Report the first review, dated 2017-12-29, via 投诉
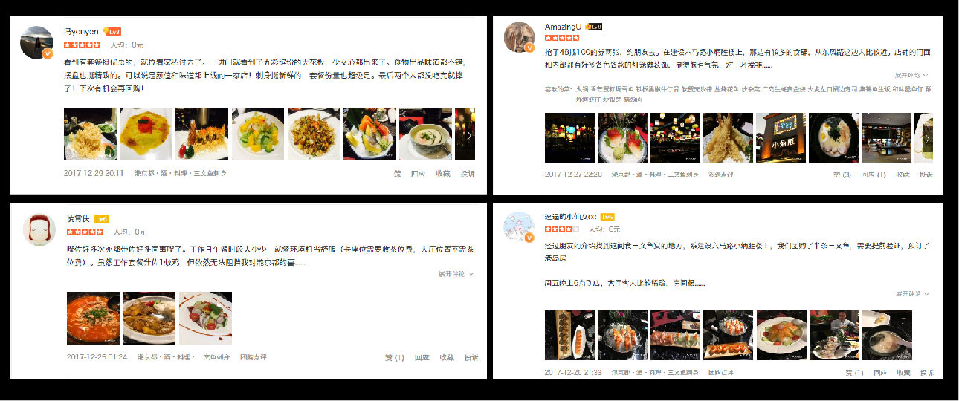959x401 pixels. [x=468, y=173]
